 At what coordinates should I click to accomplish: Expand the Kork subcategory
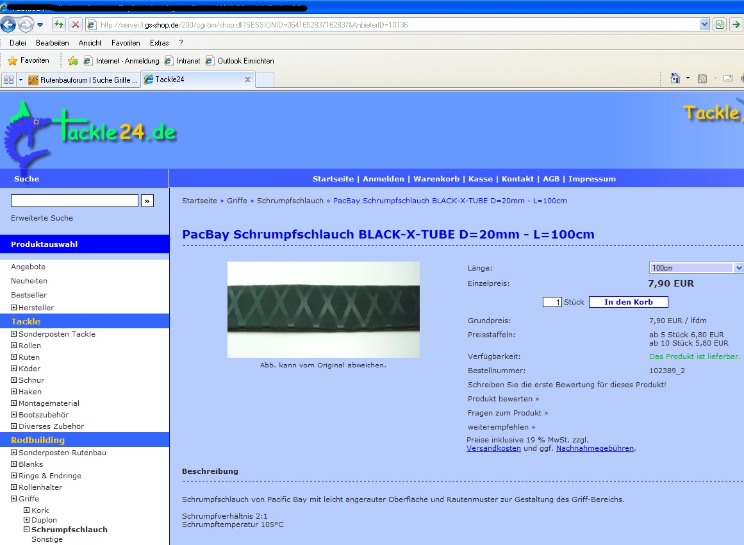pyautogui.click(x=27, y=510)
